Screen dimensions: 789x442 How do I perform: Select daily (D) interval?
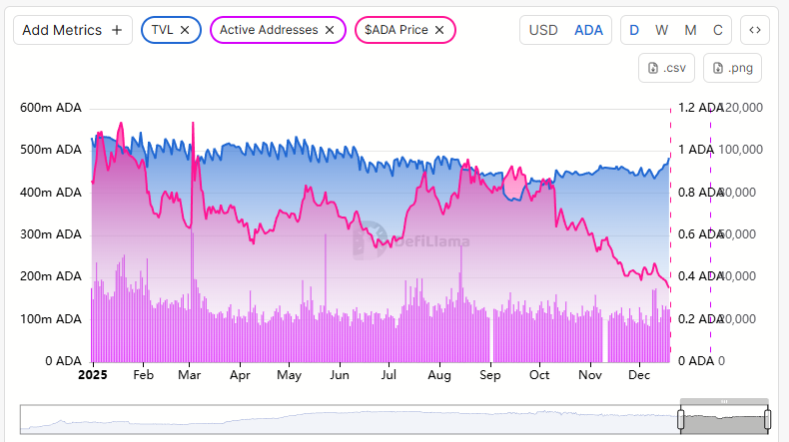634,30
